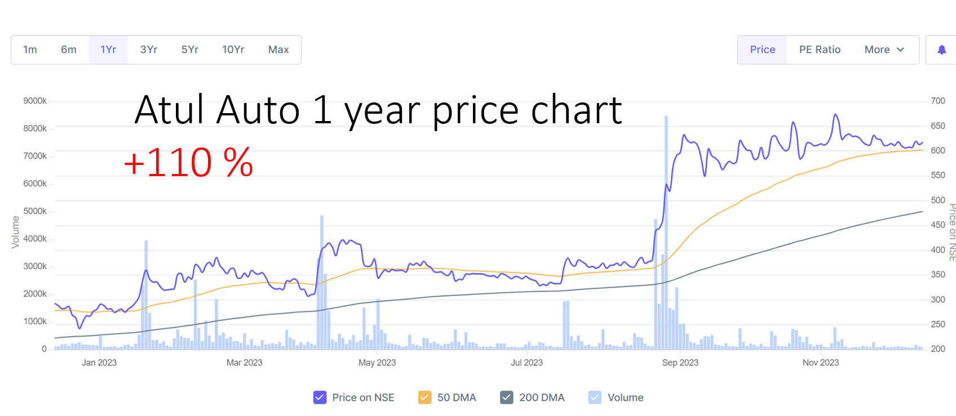
Task: Select the 10Yr time range
Action: tap(233, 50)
